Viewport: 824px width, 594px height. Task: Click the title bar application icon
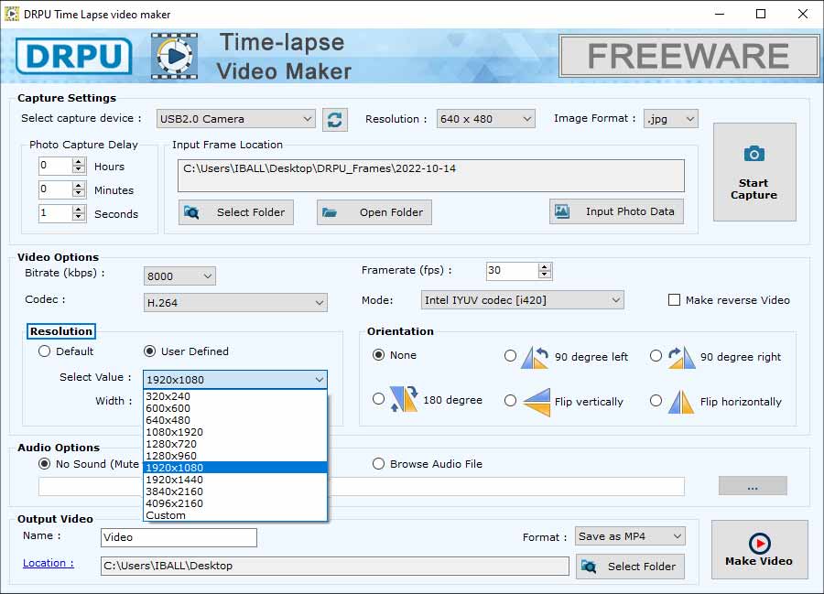[x=12, y=14]
